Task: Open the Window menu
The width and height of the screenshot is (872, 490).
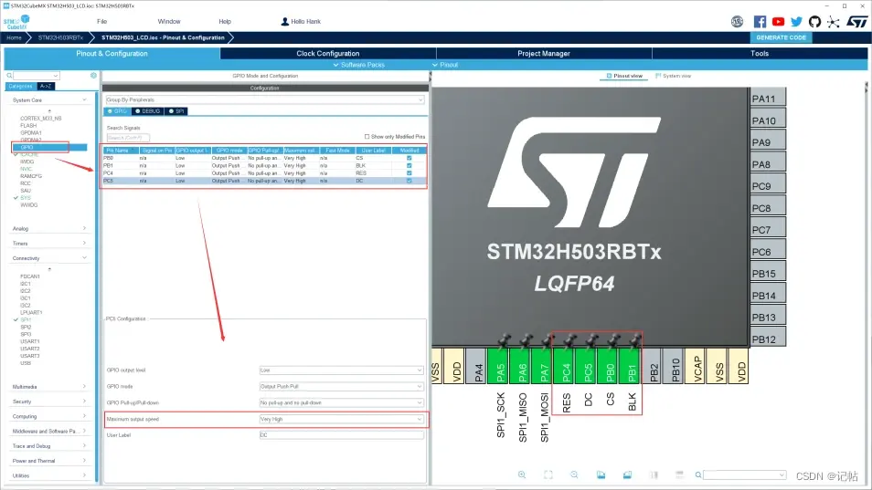Action: pos(169,22)
